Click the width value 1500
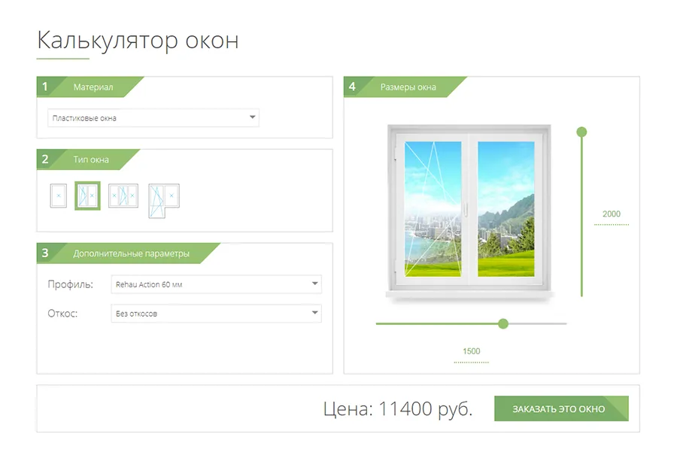Screen dimensions: 677x452 pyautogui.click(x=471, y=351)
